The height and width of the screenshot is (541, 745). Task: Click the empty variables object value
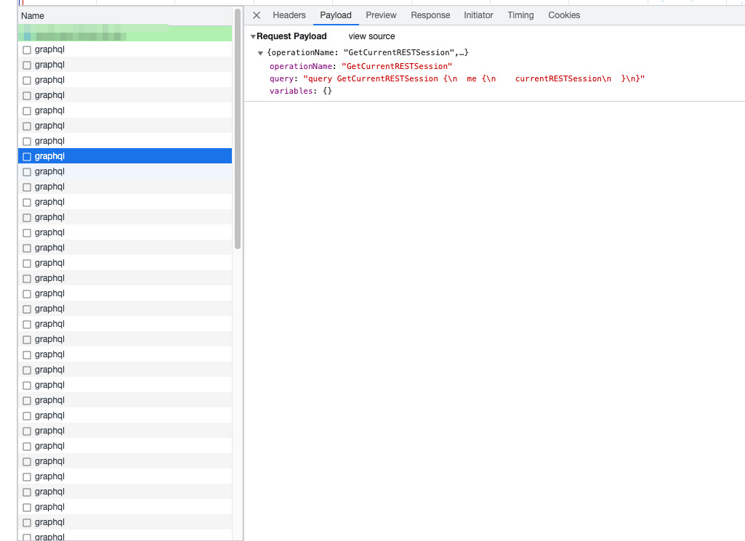(x=329, y=91)
